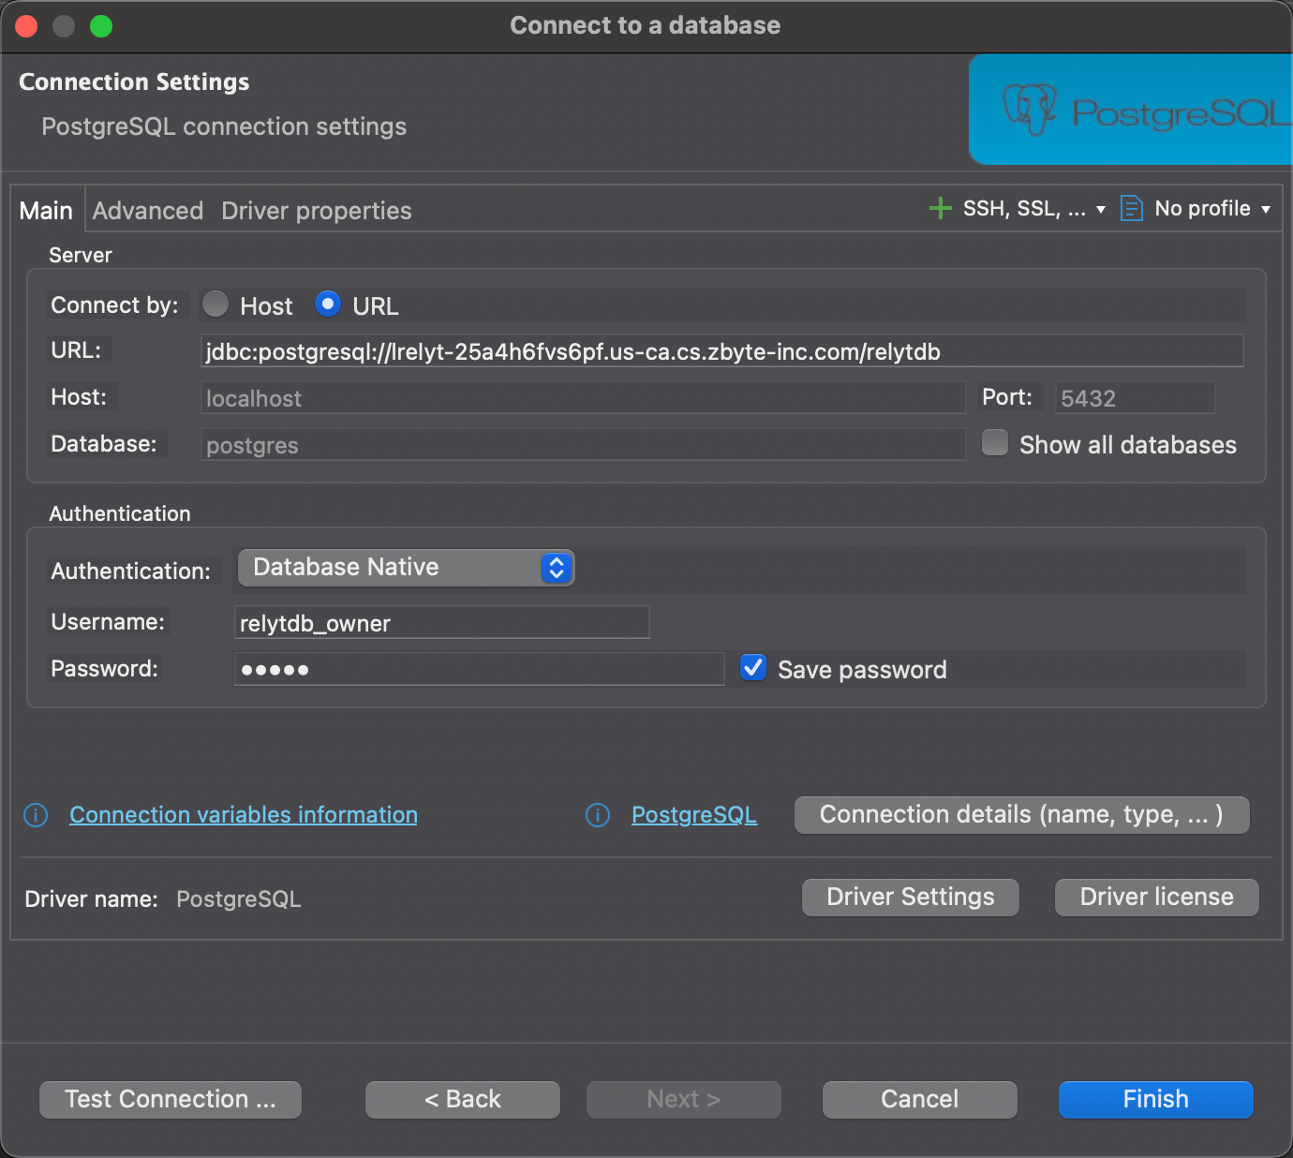Screen dimensions: 1293x1158
Task: Click the green zoom window button
Action: pyautogui.click(x=101, y=26)
